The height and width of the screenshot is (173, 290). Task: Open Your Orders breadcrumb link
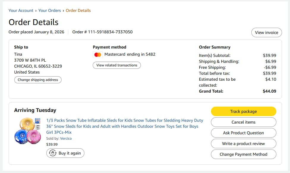tap(50, 10)
